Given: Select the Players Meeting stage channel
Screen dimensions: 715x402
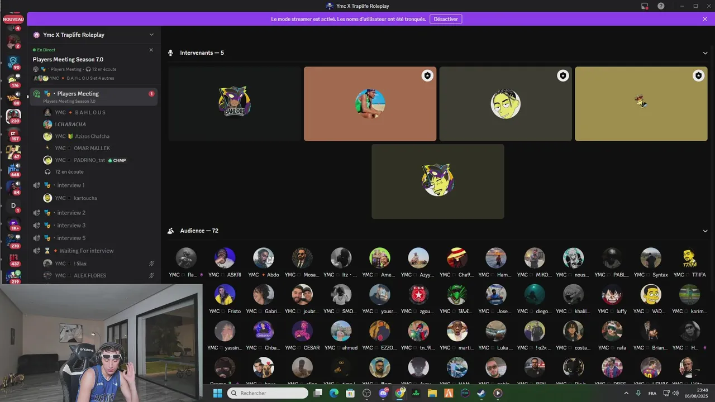Looking at the screenshot, I should point(94,97).
